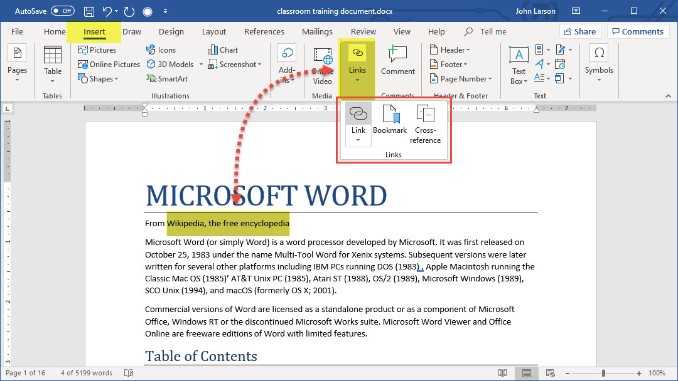Insert a Chart from Illustrations group

pyautogui.click(x=223, y=50)
